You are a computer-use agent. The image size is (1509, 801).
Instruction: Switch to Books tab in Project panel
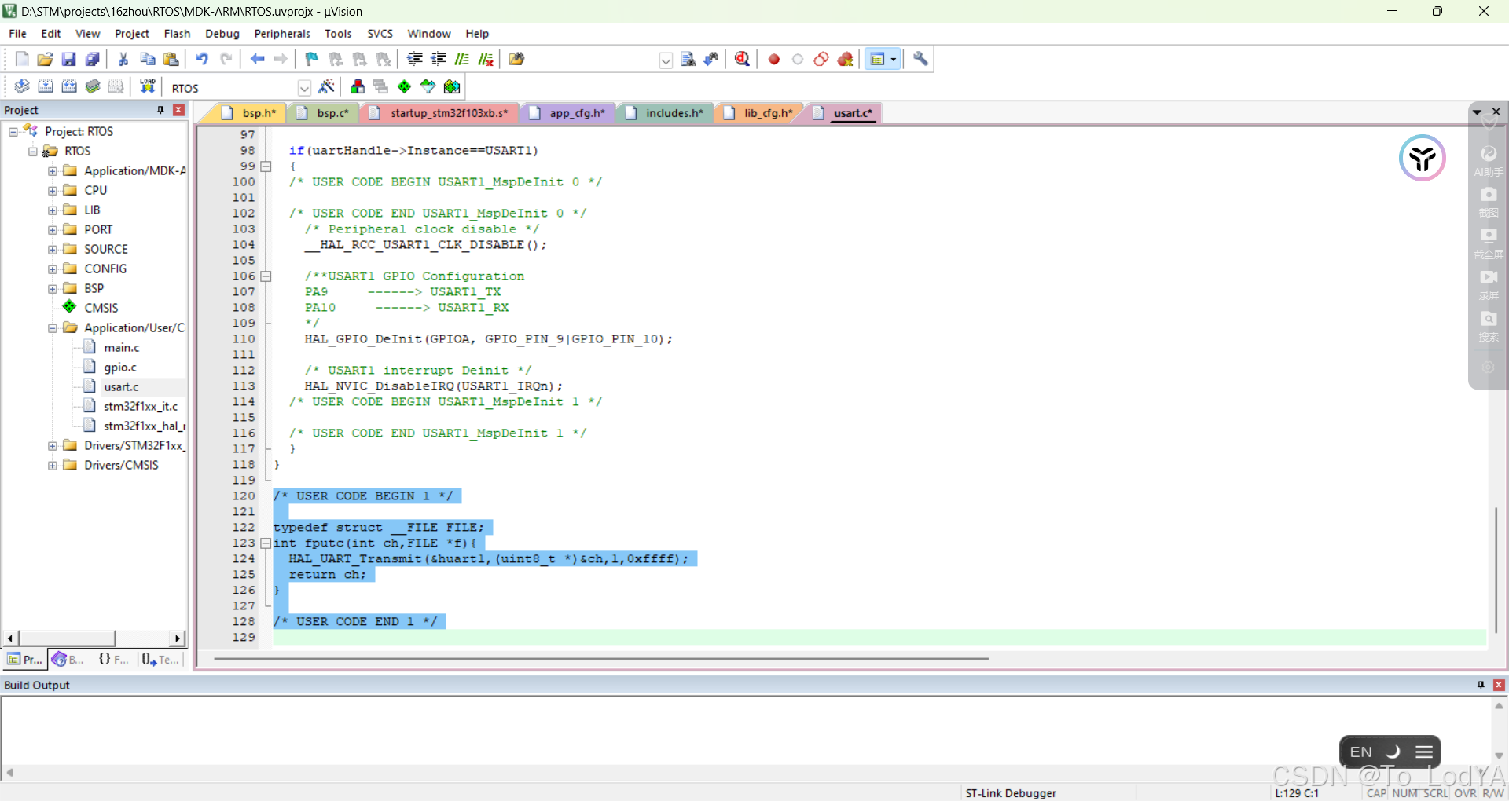click(68, 660)
